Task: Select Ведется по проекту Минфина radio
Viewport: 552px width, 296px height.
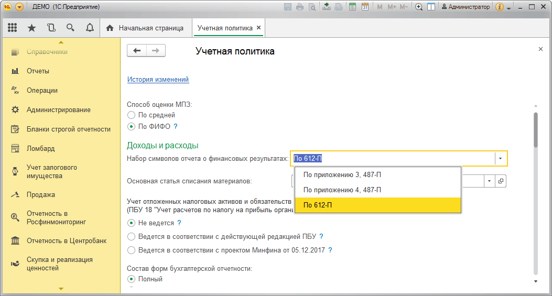Action: (131, 250)
